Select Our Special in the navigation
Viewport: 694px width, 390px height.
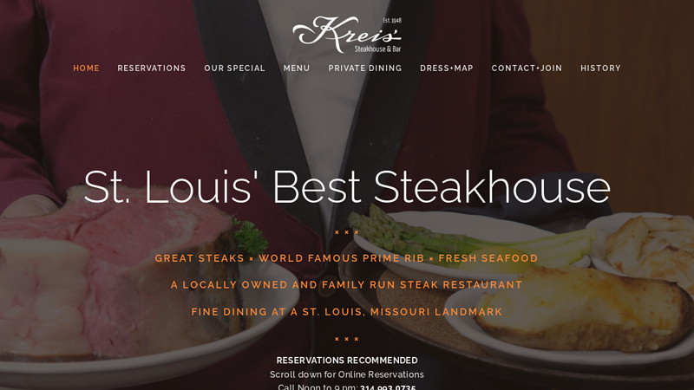click(x=234, y=68)
